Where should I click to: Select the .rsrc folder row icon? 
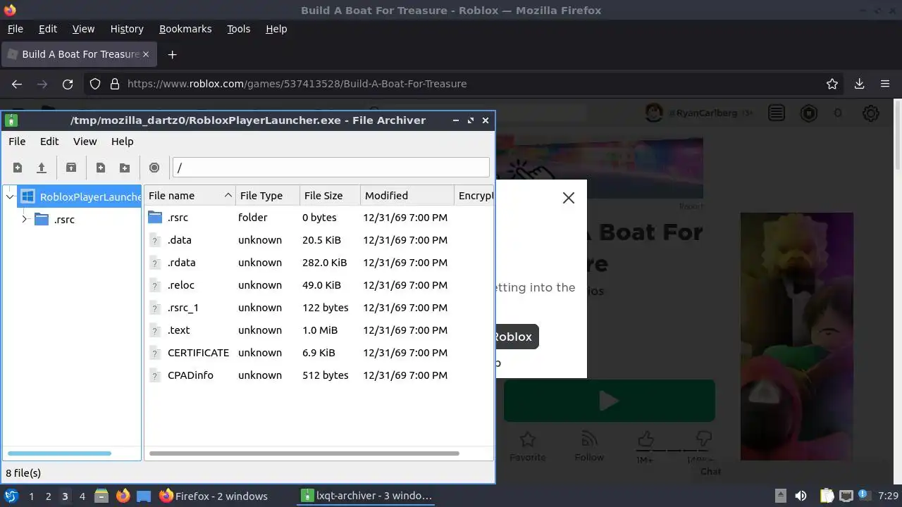point(155,218)
